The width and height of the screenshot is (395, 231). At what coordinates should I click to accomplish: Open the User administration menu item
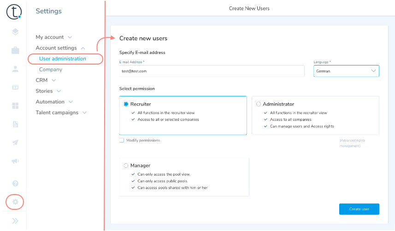pyautogui.click(x=63, y=59)
